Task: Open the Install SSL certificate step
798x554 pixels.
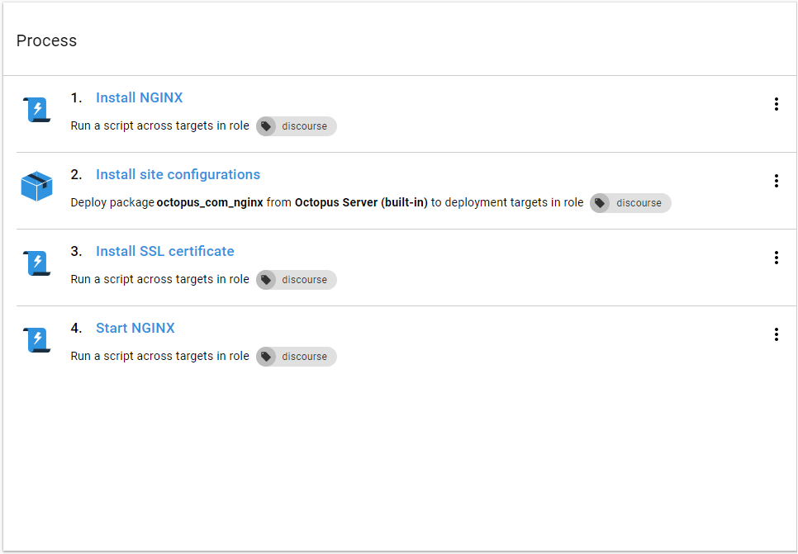Action: (164, 251)
